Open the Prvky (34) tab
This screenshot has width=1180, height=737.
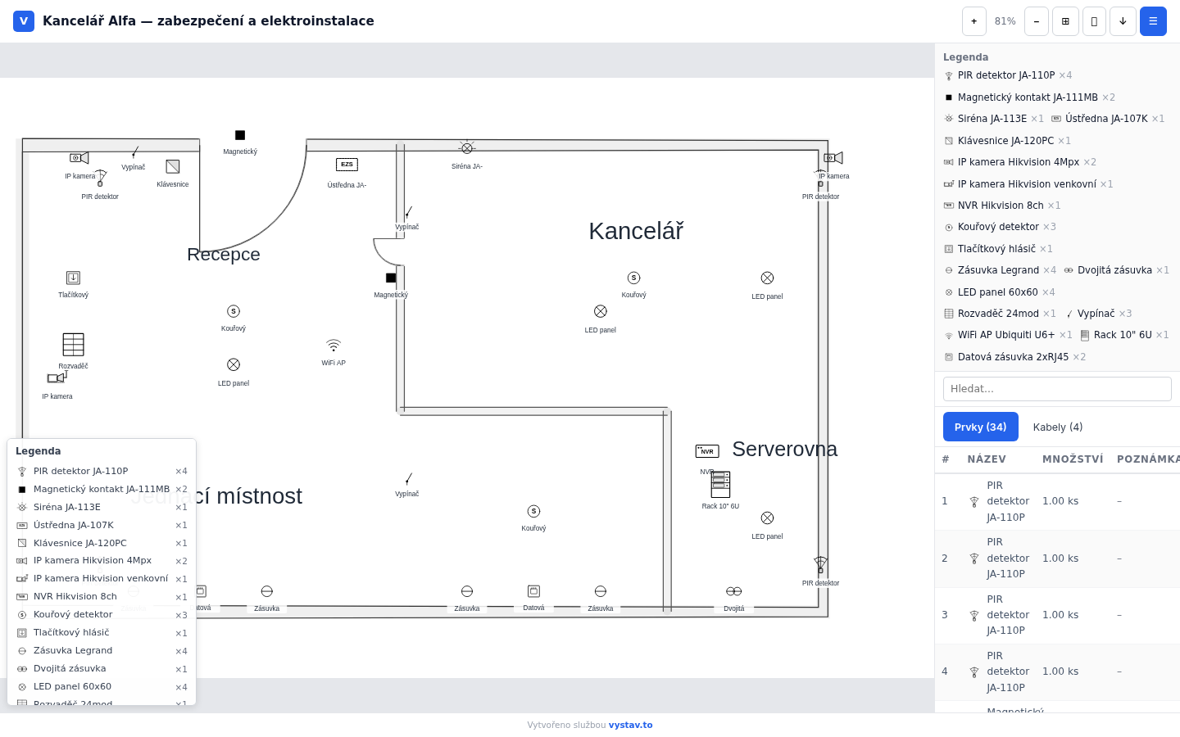(980, 427)
